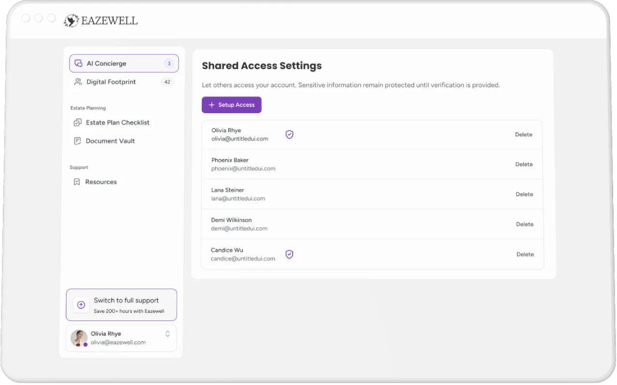
Task: Click the Eazewell logo in header
Action: [101, 20]
